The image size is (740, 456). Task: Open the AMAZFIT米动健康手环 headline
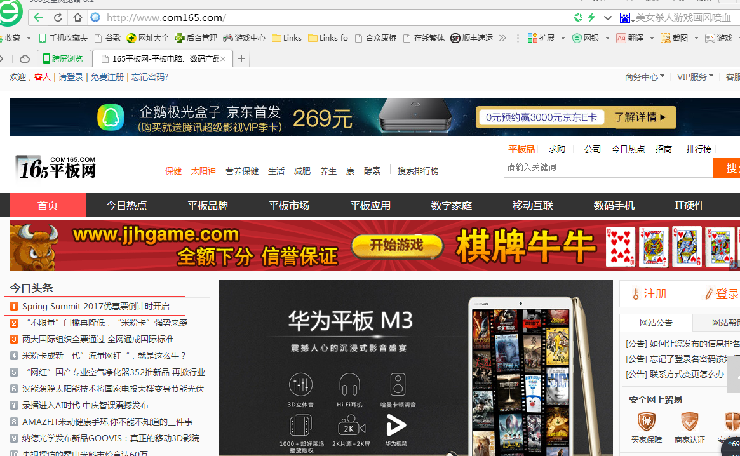[107, 422]
